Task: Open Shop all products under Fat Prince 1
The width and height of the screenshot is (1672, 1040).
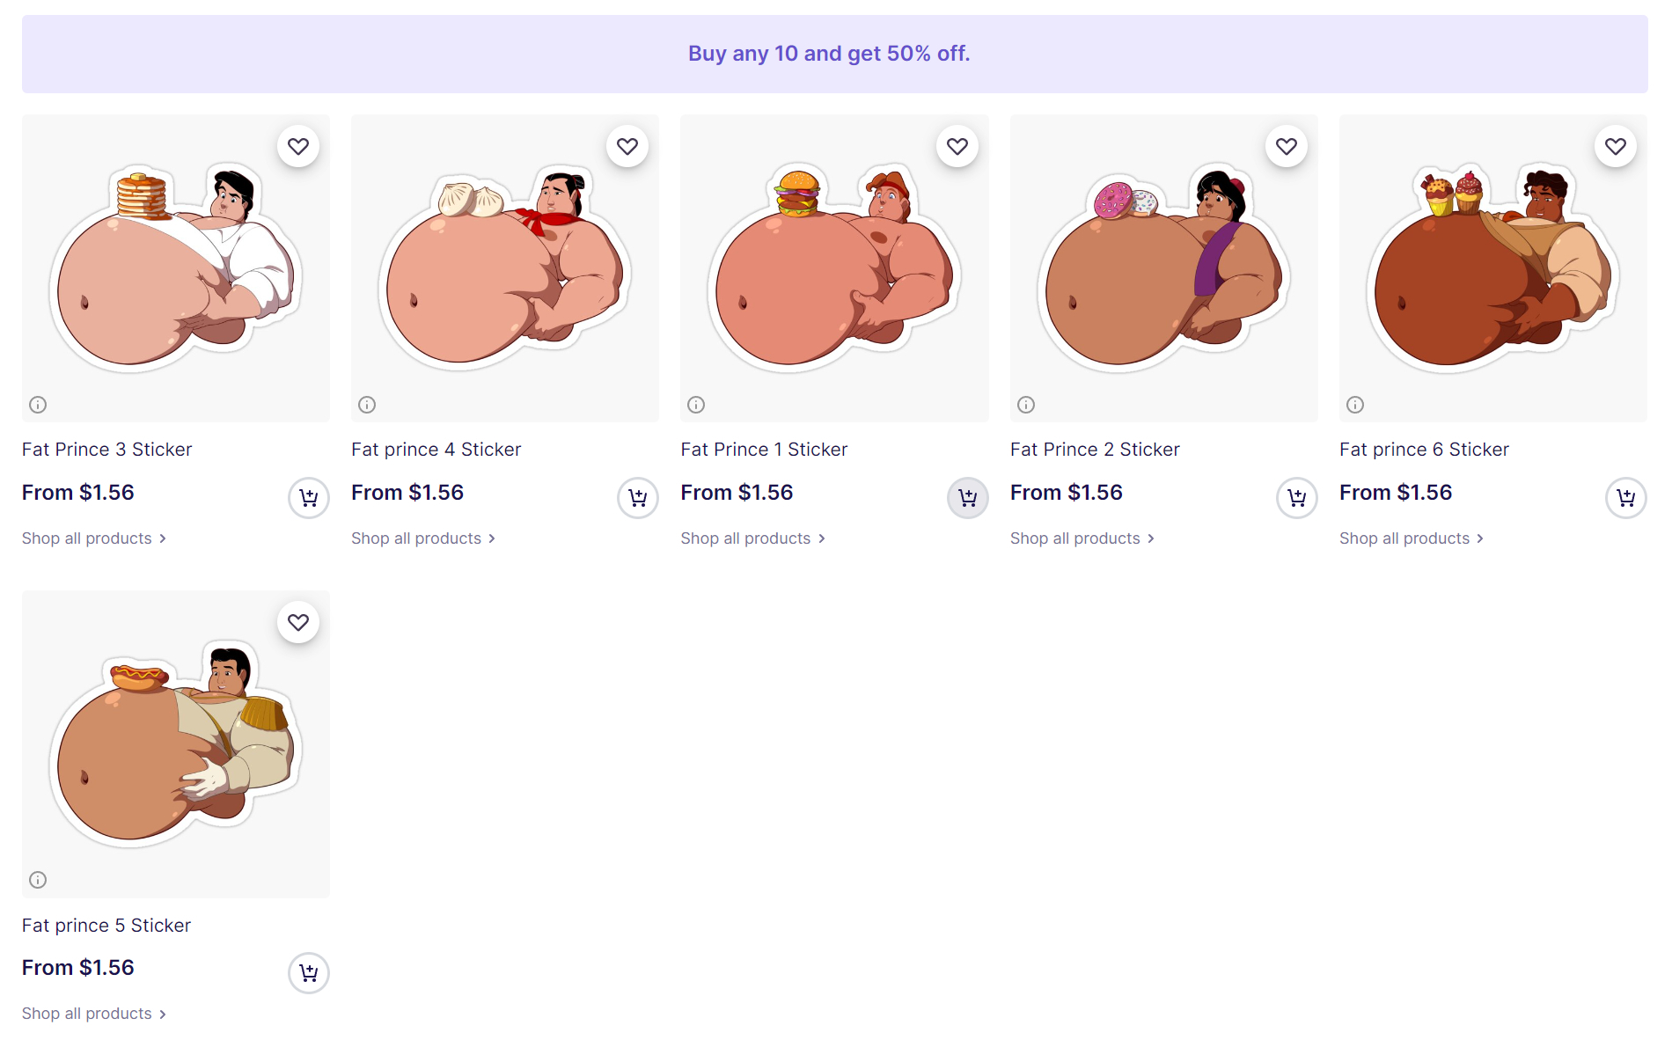Action: [x=752, y=538]
